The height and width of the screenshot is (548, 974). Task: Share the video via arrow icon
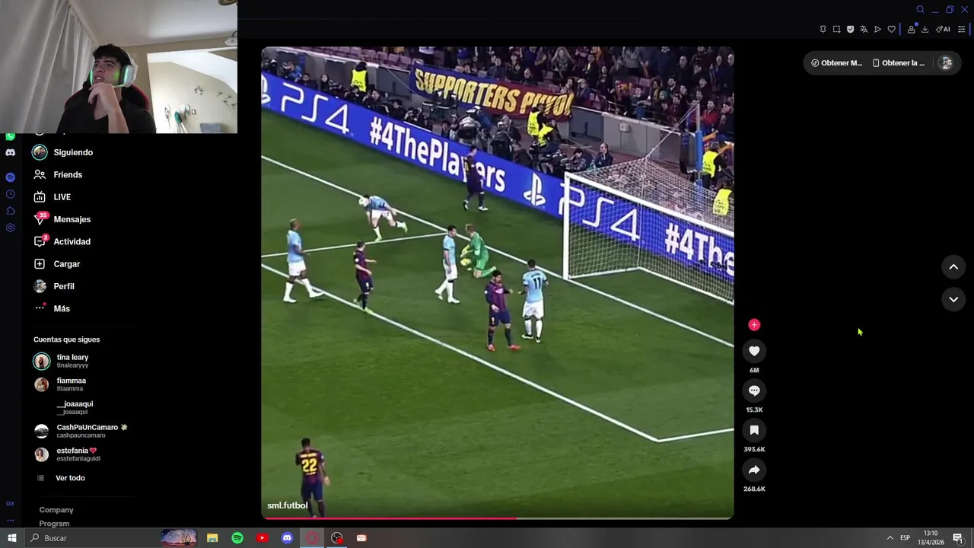[x=754, y=470]
